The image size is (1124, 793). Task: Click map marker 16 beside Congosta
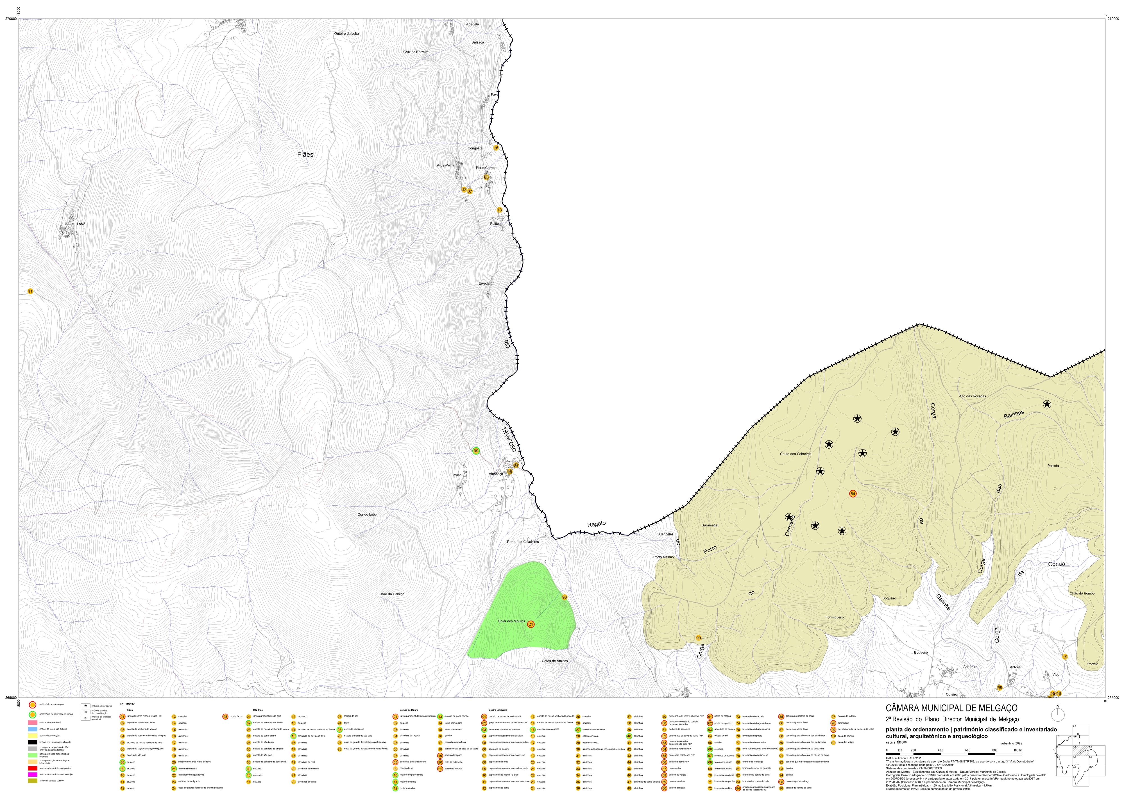496,148
